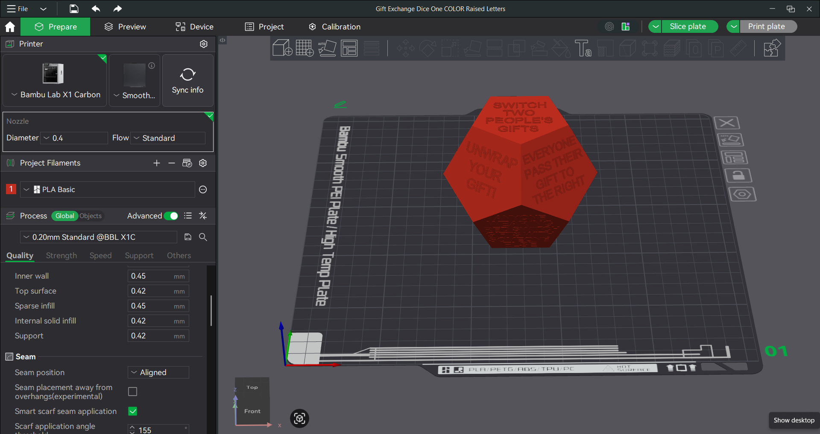
Task: Open PLA Basic more options icon
Action: coord(203,189)
